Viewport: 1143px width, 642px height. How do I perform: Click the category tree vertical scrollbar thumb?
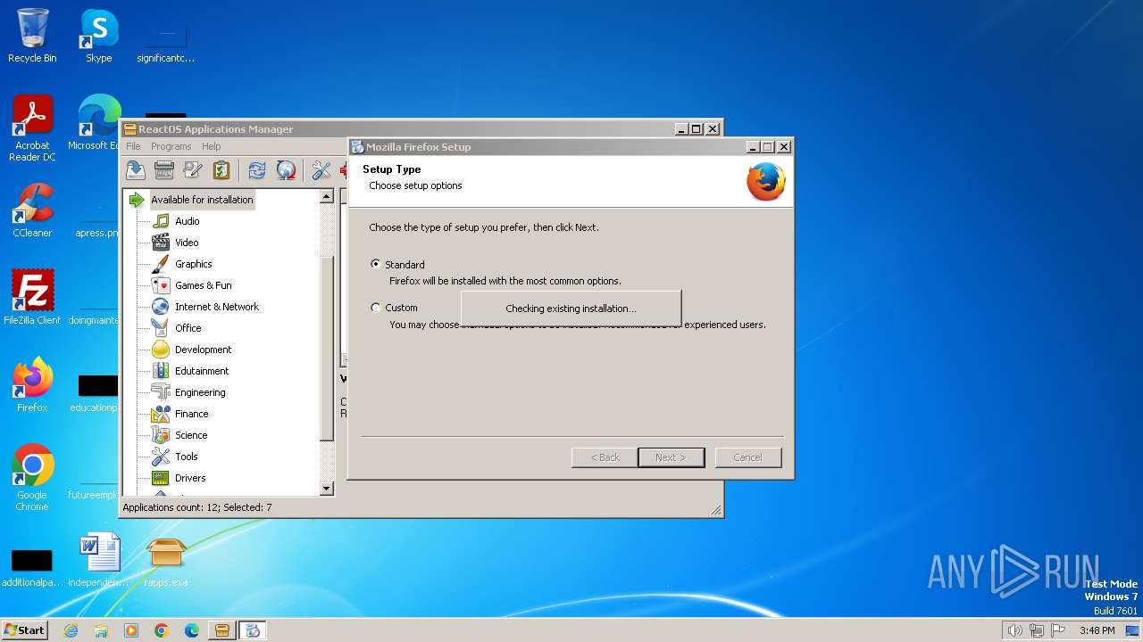coord(326,348)
